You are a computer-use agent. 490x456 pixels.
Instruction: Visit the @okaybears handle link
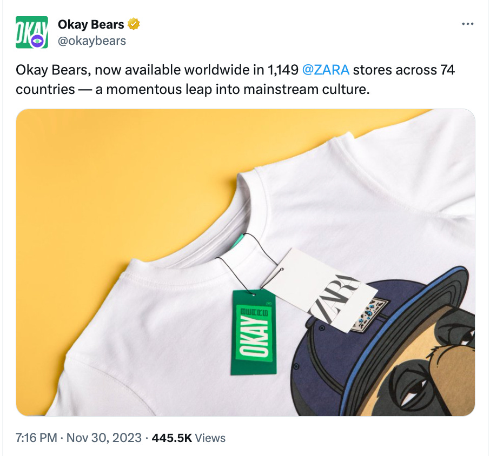point(92,41)
